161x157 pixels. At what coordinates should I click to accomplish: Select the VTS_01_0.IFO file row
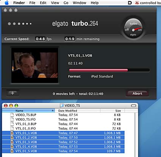pyautogui.click(x=63, y=128)
